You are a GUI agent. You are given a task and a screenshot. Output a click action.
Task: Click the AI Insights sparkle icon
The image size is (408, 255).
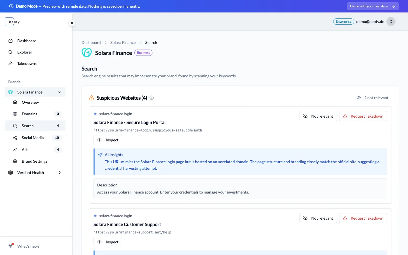pos(100,155)
